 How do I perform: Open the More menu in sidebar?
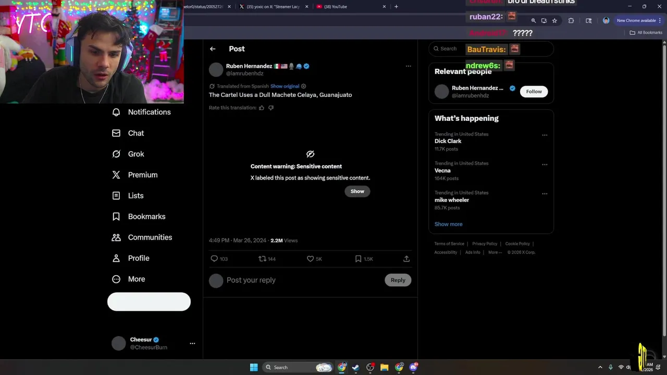129,279
